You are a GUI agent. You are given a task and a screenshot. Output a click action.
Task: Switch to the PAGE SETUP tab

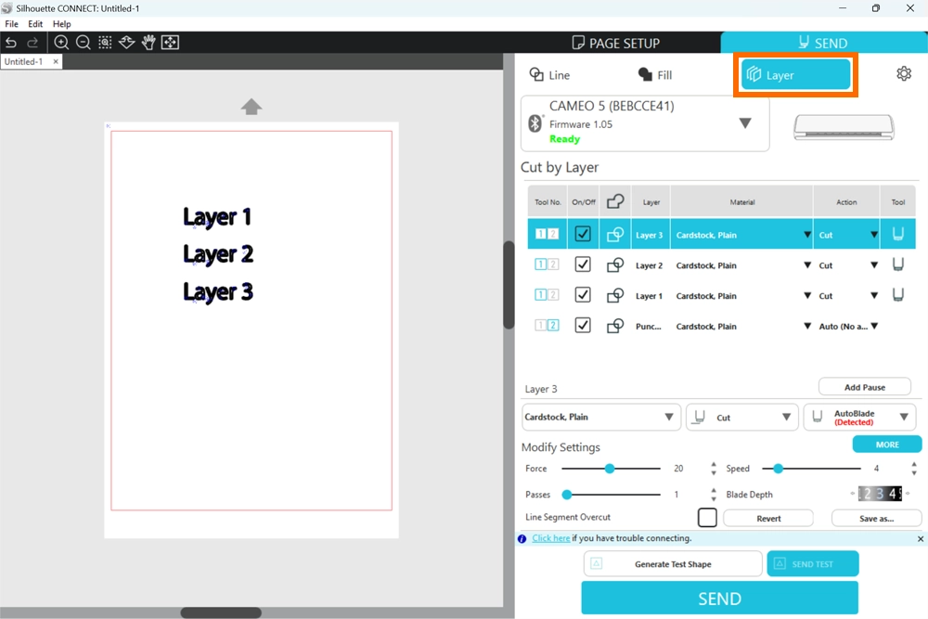tap(616, 43)
